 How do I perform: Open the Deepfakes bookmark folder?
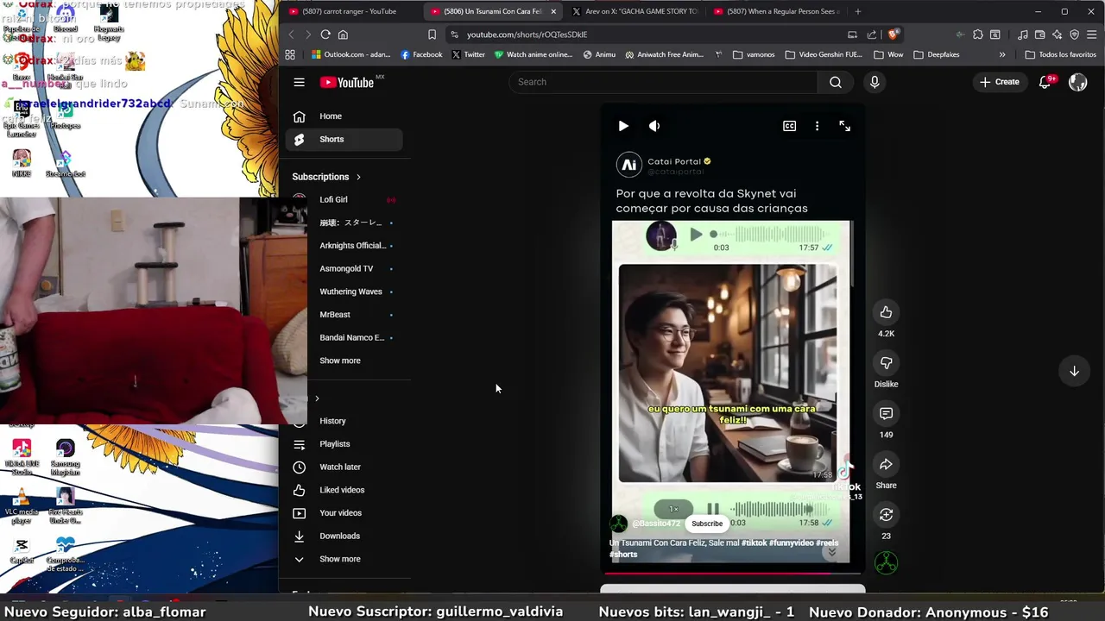pos(936,54)
